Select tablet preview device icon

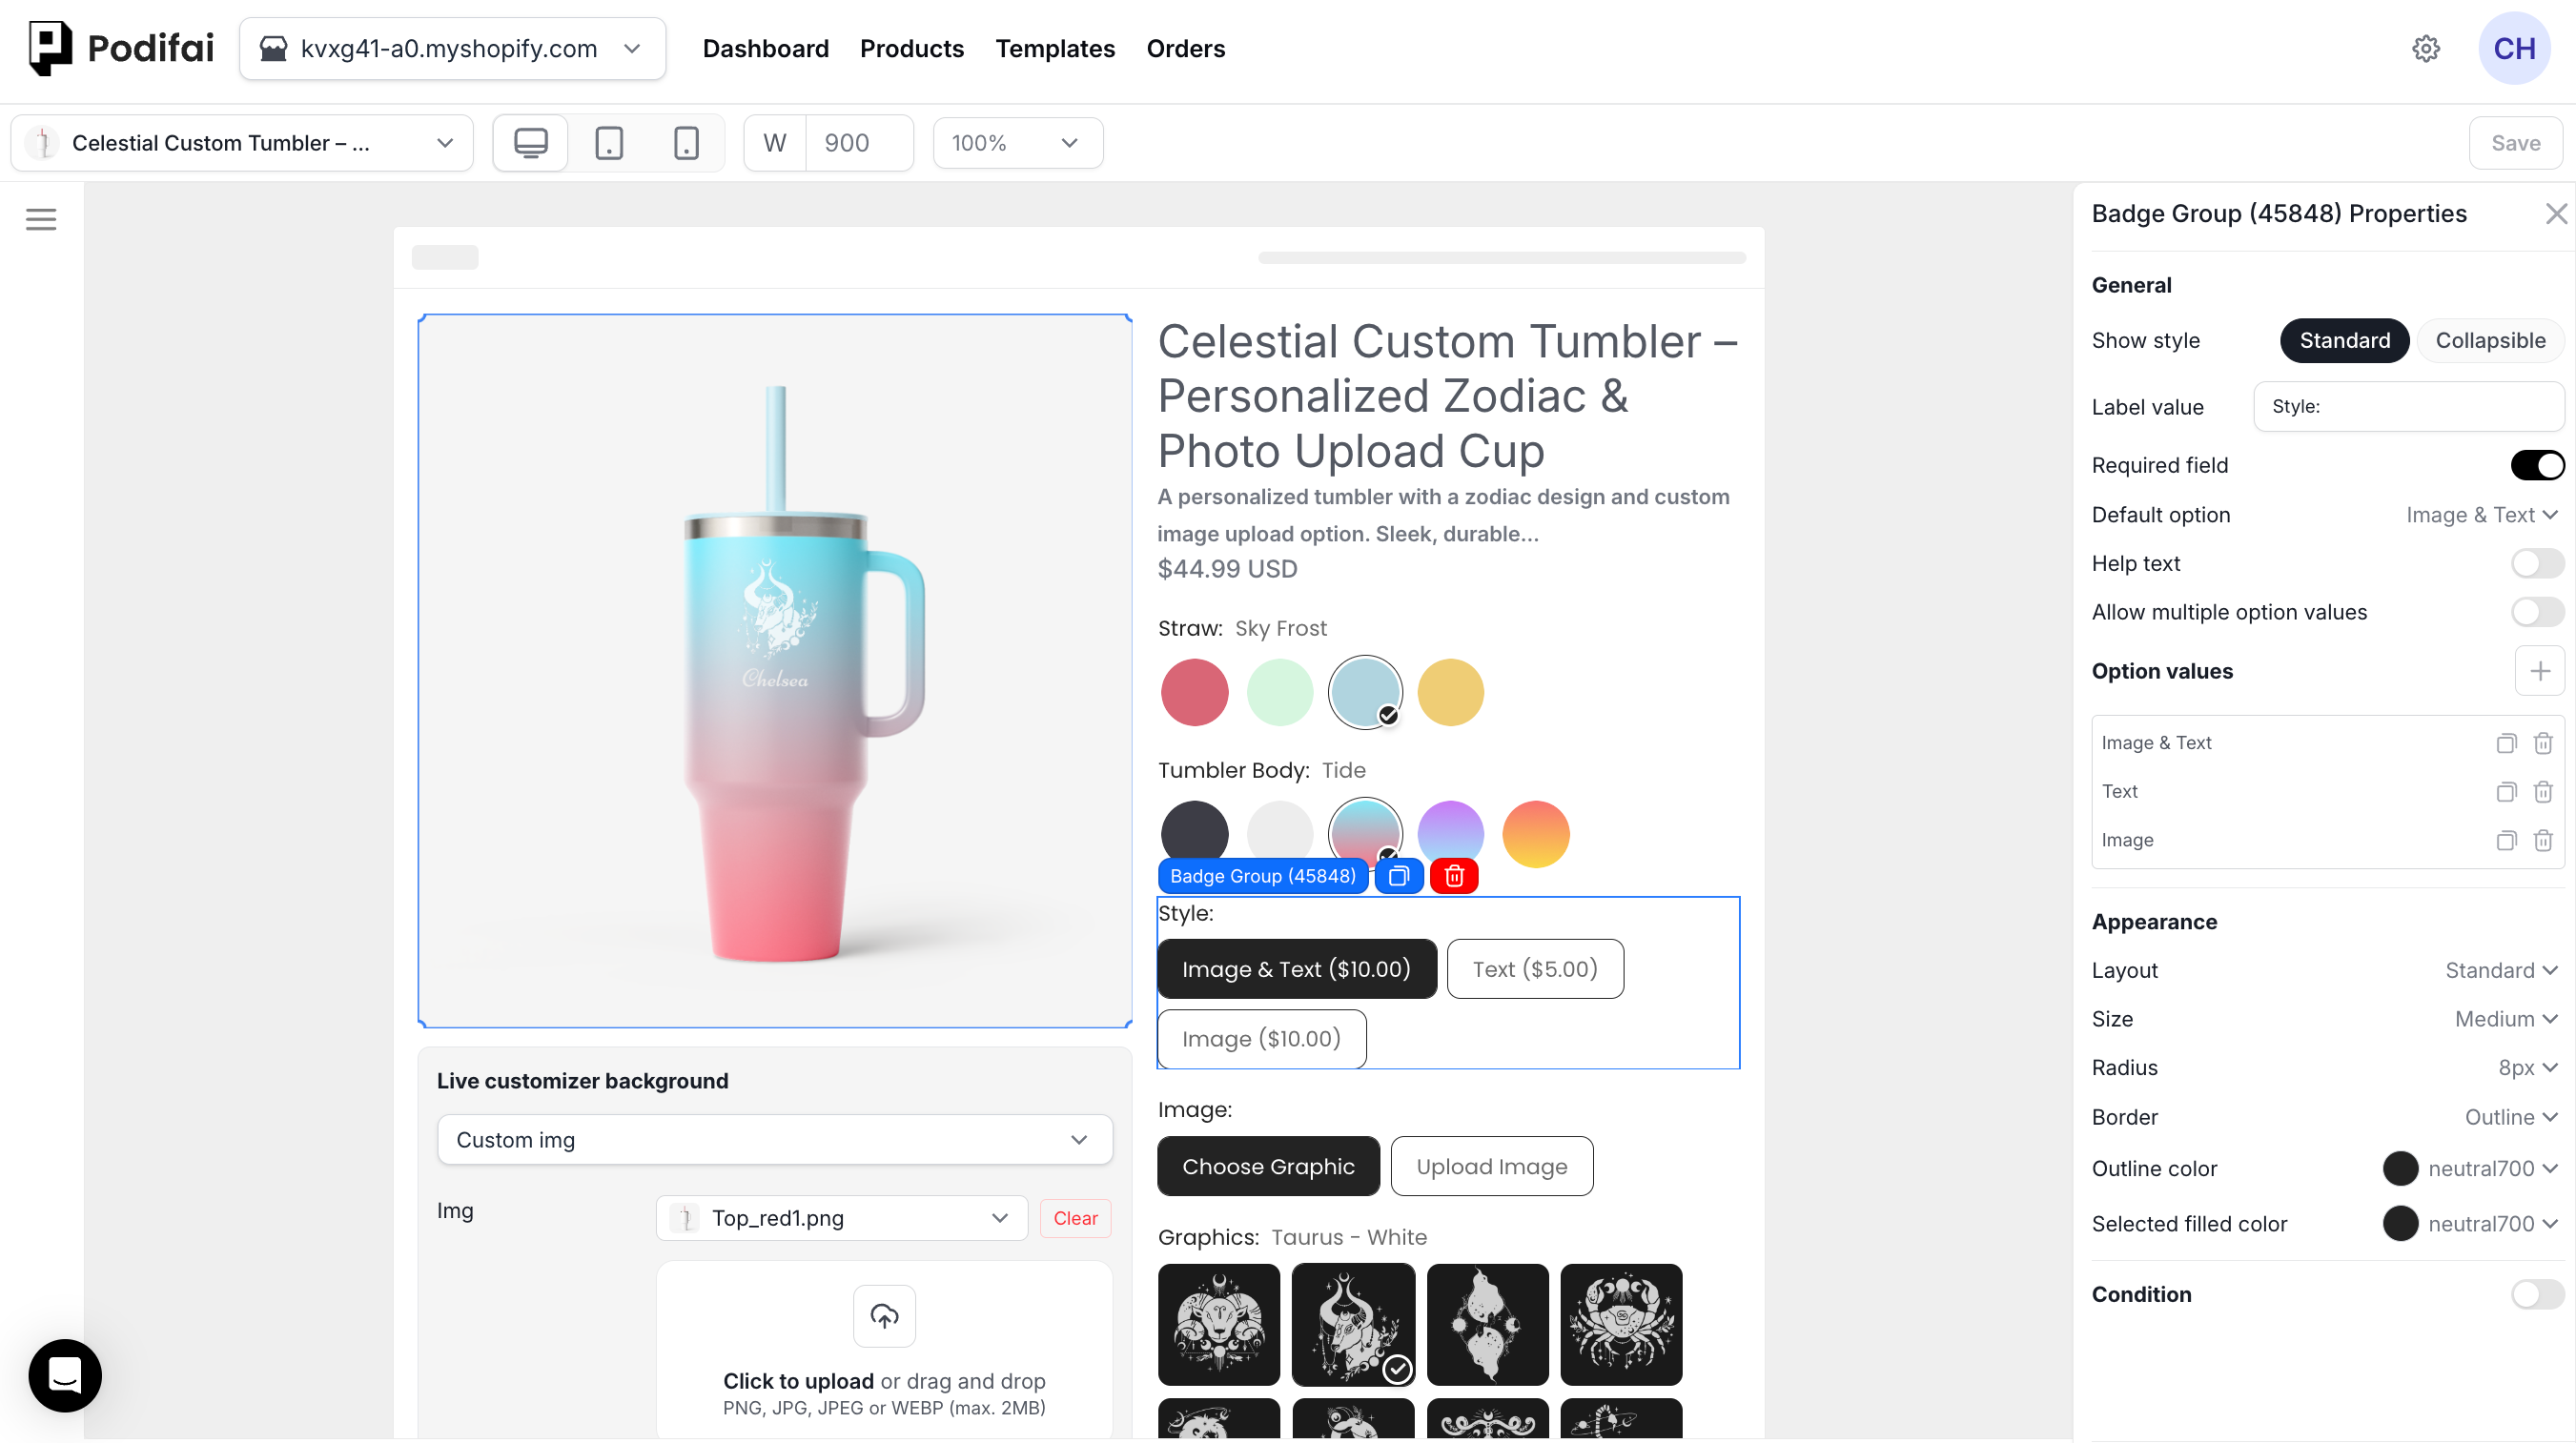pyautogui.click(x=608, y=143)
